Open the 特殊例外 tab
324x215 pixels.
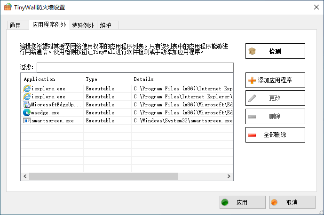point(83,25)
